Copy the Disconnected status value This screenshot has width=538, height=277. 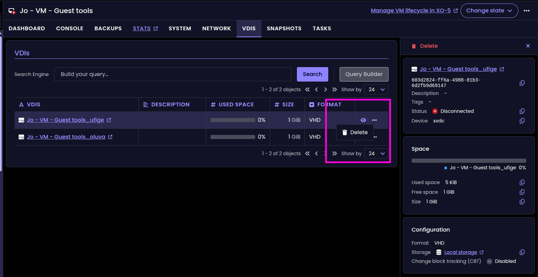coord(522,111)
